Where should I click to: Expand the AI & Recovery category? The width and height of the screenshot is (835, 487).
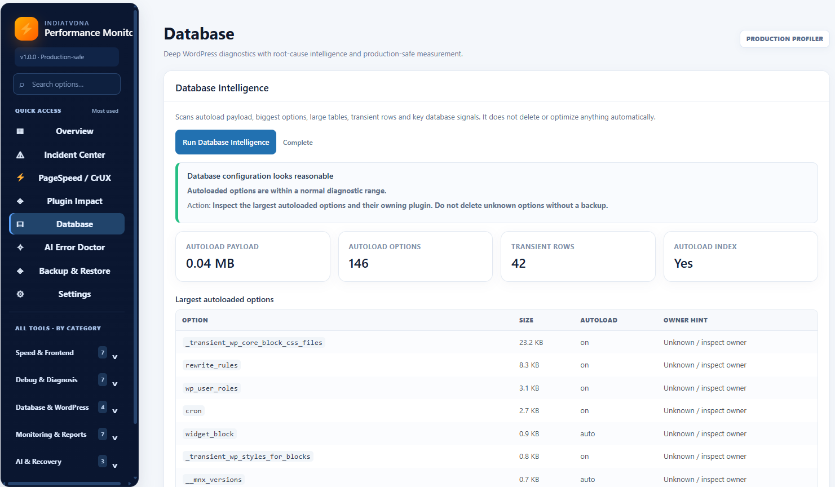[x=67, y=461]
